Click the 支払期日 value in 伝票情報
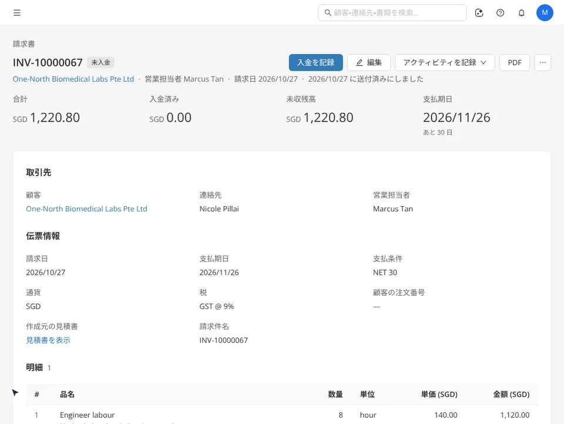Image resolution: width=564 pixels, height=424 pixels. click(x=219, y=272)
